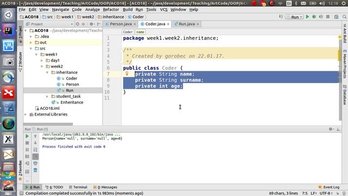
Task: Collapse the src folder
Action: (31, 48)
